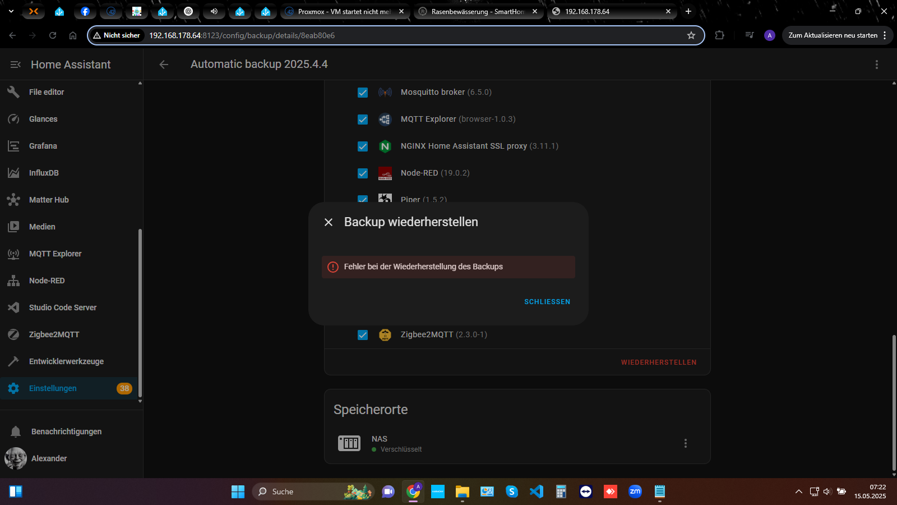Click the NGINX add-on icon
The height and width of the screenshot is (505, 897).
point(385,146)
